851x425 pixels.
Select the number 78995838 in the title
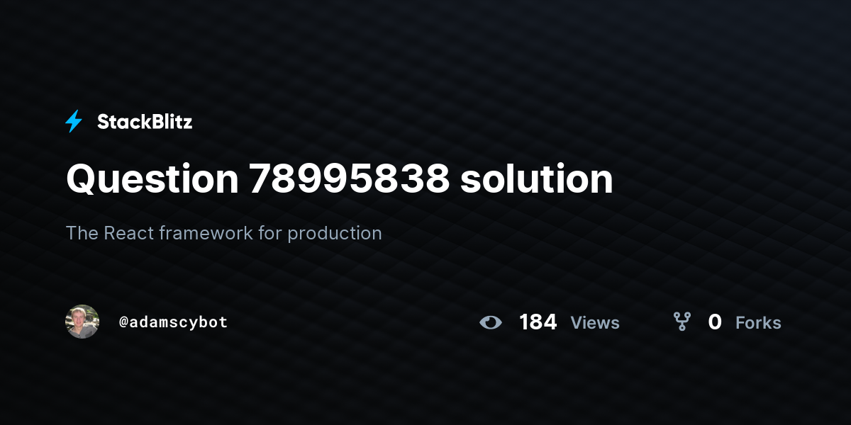pyautogui.click(x=349, y=178)
